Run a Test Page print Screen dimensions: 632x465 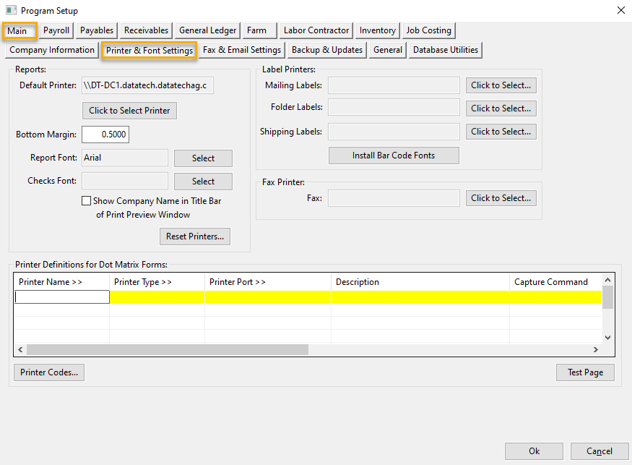pyautogui.click(x=585, y=372)
